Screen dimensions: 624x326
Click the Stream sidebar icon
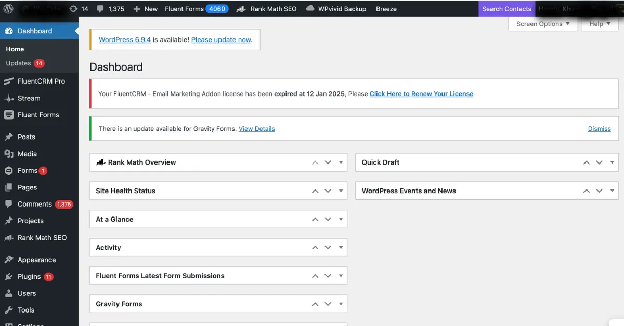pos(9,98)
